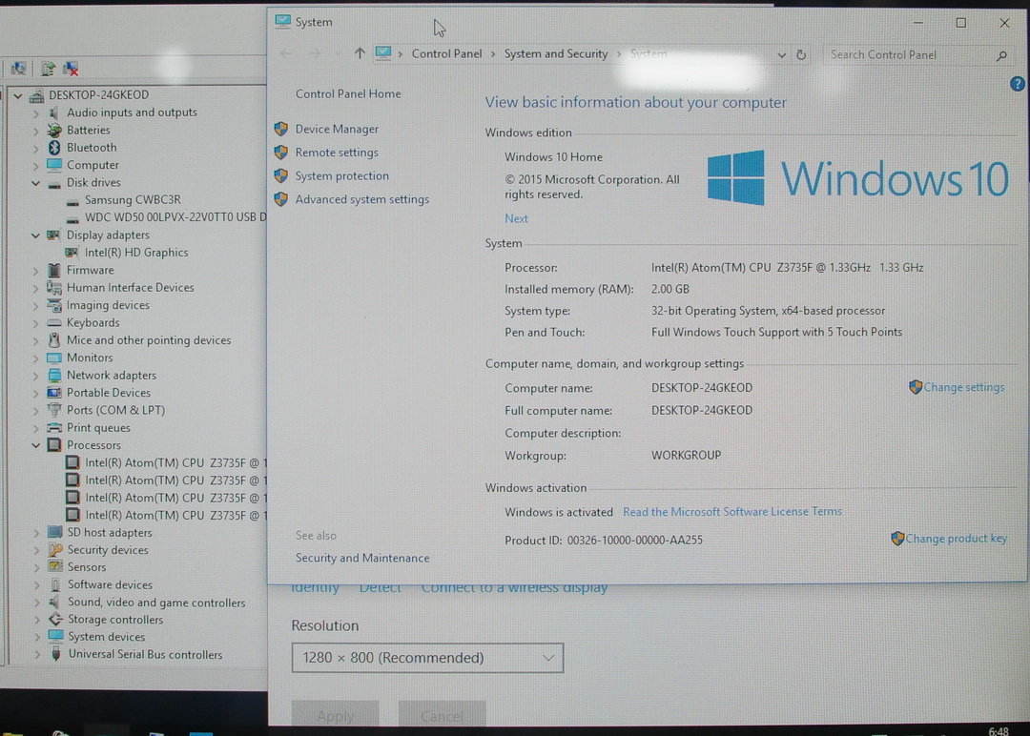Click the Mice and other pointing devices icon
The width and height of the screenshot is (1030, 736).
click(54, 340)
